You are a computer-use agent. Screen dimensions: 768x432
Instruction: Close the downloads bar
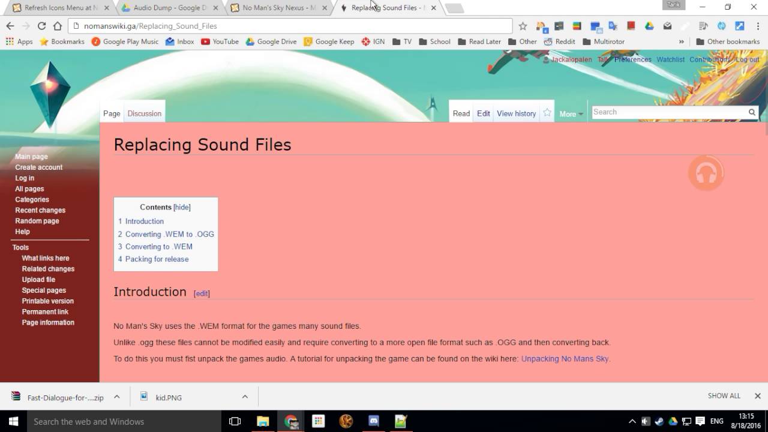[757, 396]
